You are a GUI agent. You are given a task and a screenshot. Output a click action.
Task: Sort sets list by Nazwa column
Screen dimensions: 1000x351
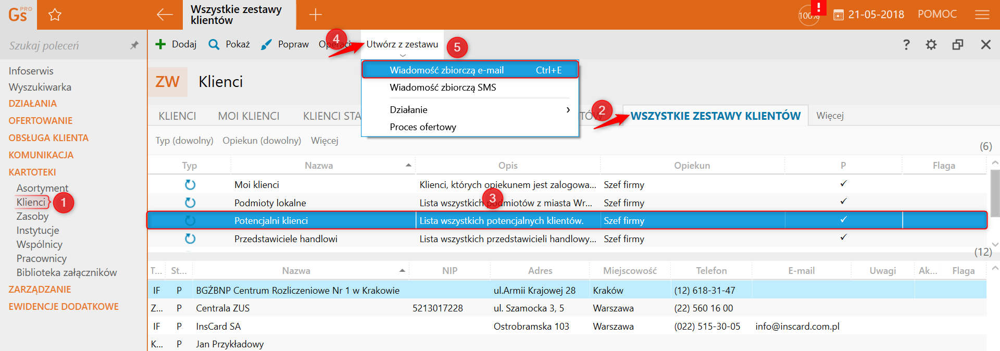click(319, 166)
